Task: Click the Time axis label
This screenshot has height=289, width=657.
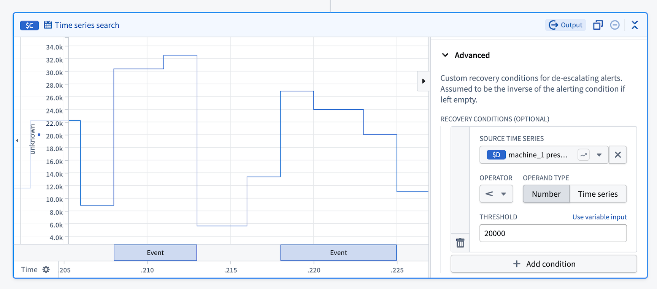Action: (x=29, y=270)
